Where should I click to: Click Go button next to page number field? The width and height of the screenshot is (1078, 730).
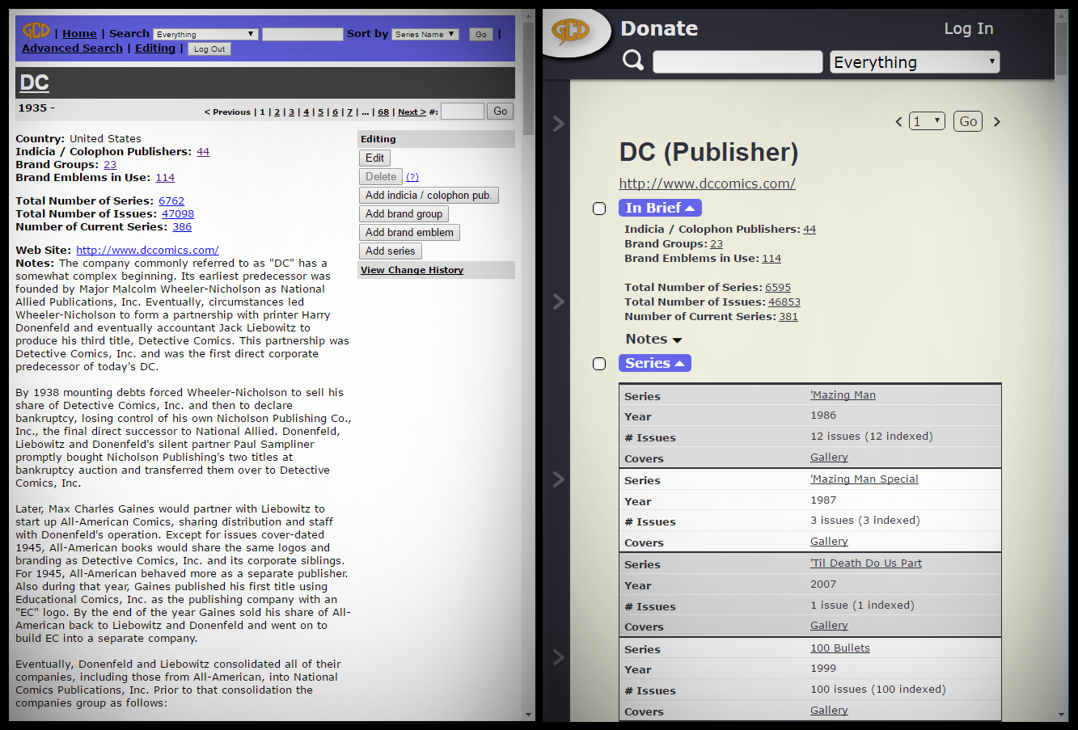[x=501, y=112]
